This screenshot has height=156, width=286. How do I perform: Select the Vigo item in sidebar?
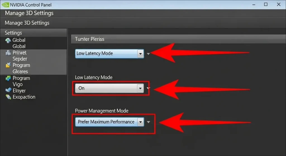tap(18, 84)
